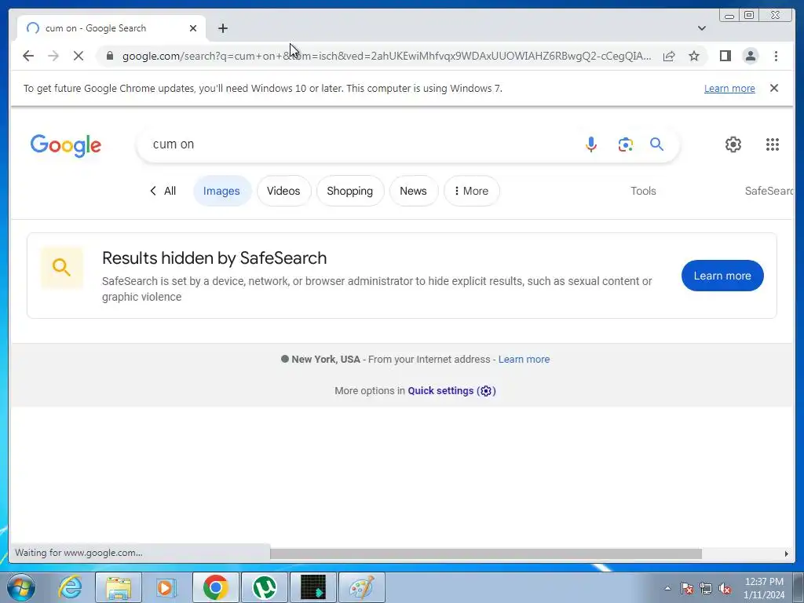804x603 pixels.
Task: Open Windows Explorer from taskbar
Action: click(x=119, y=587)
